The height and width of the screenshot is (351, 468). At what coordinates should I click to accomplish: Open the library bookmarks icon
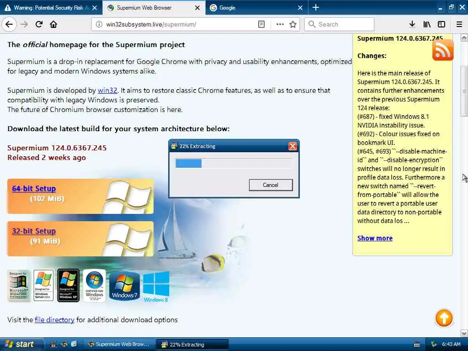pyautogui.click(x=427, y=24)
